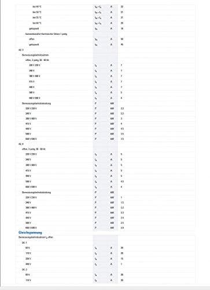Click the Bemessungsbetriebsstrom Ie offen line below Gleichspannung
Screen dimensions: 210x290
point(105,237)
